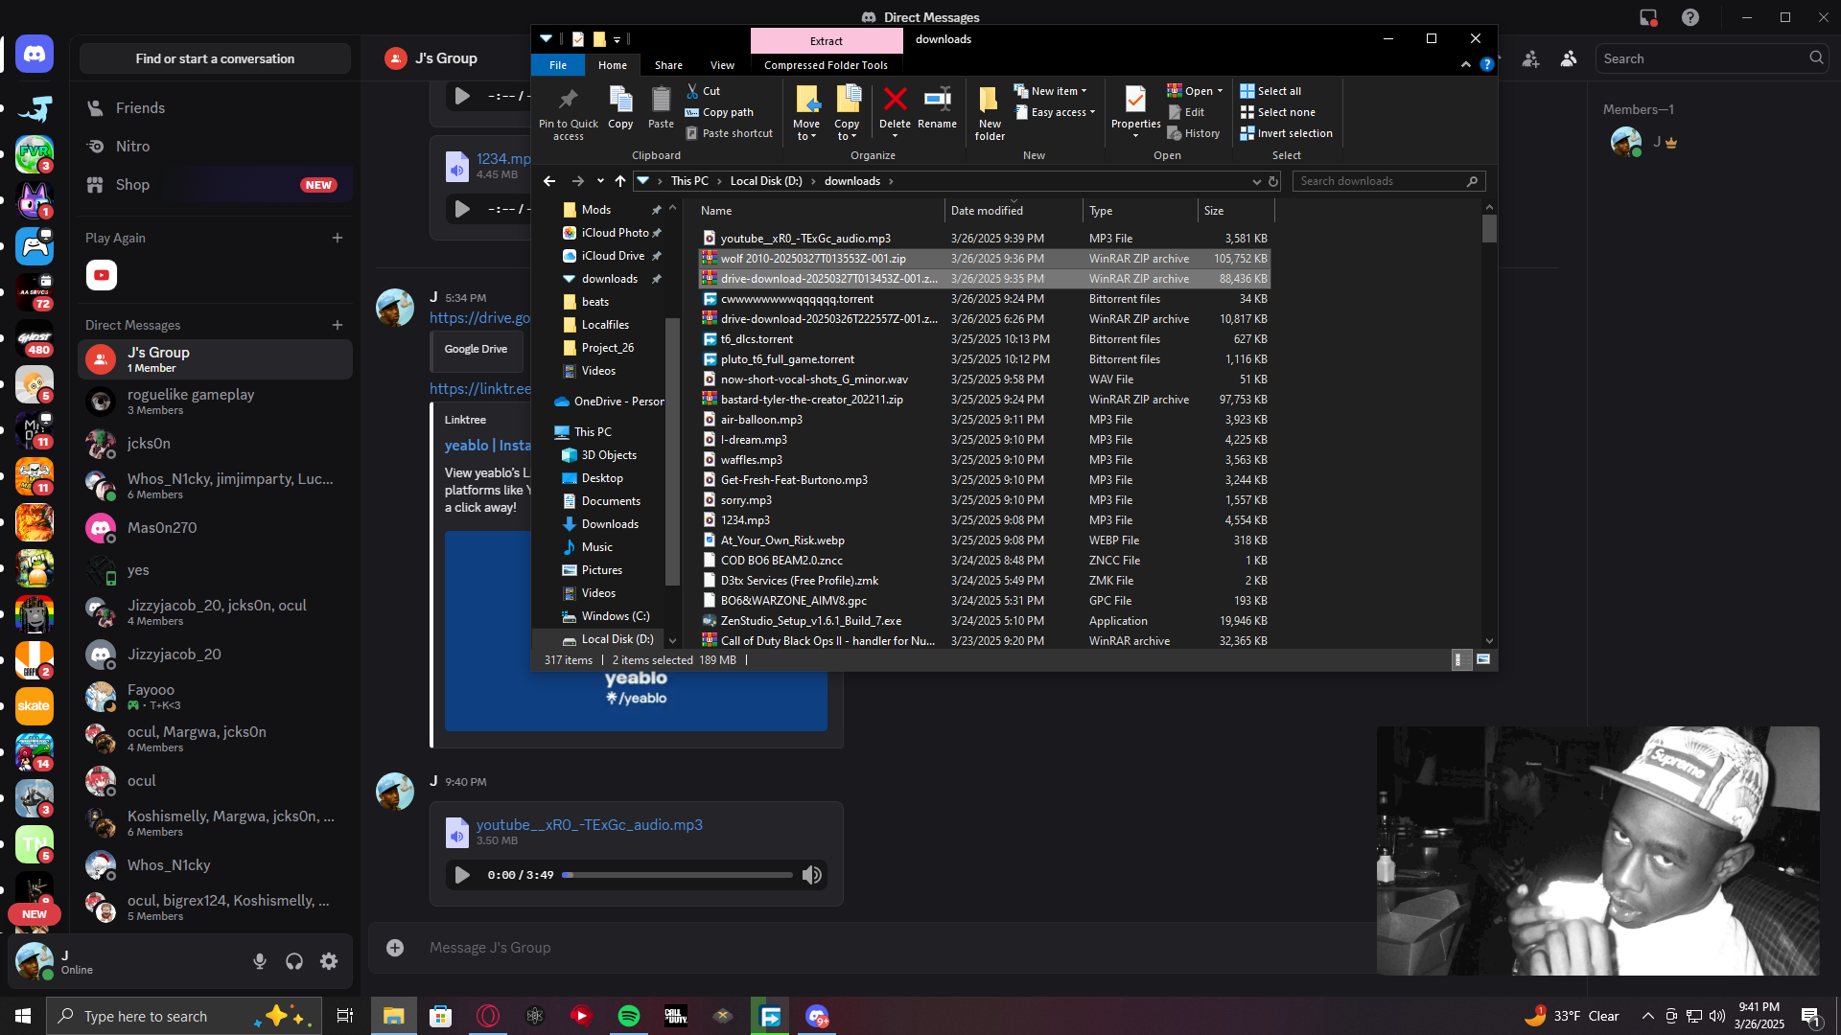Open the Easy access dropdown

tap(1059, 112)
